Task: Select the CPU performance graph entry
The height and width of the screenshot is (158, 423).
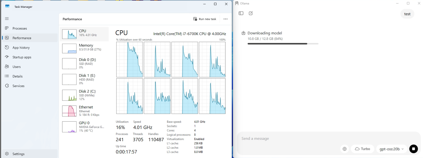Action: tap(84, 34)
